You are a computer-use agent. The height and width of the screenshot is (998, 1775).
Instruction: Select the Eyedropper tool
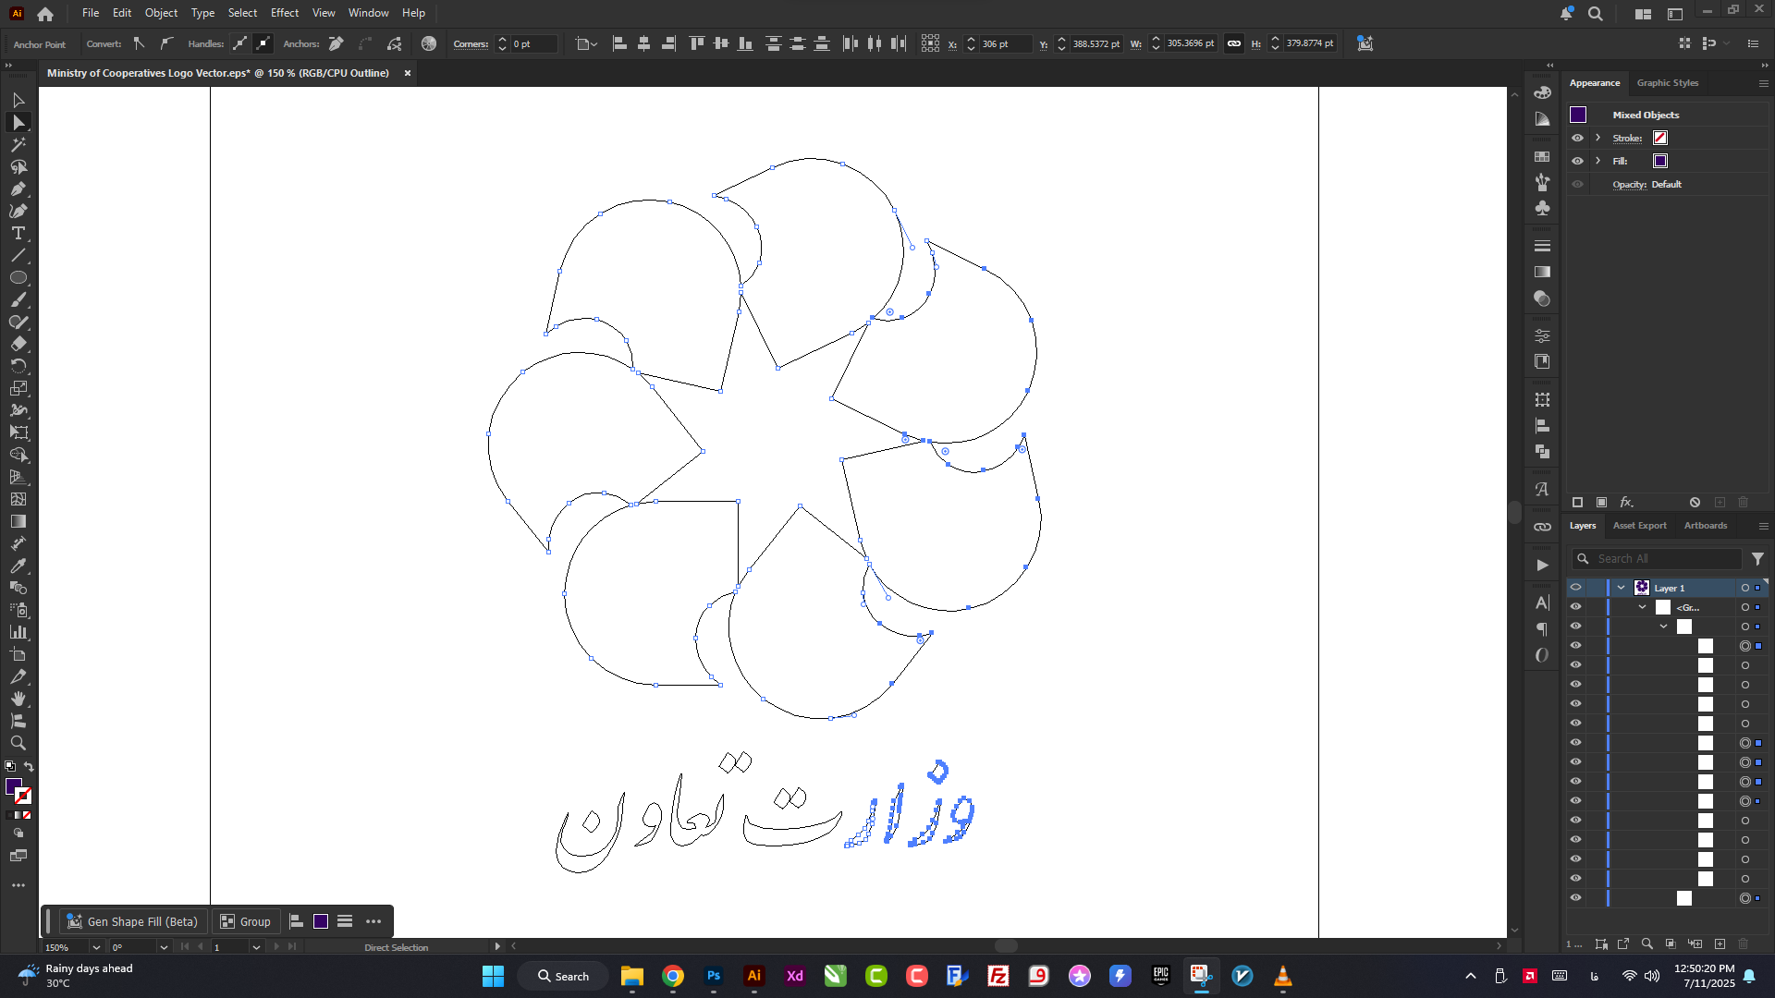click(x=18, y=566)
